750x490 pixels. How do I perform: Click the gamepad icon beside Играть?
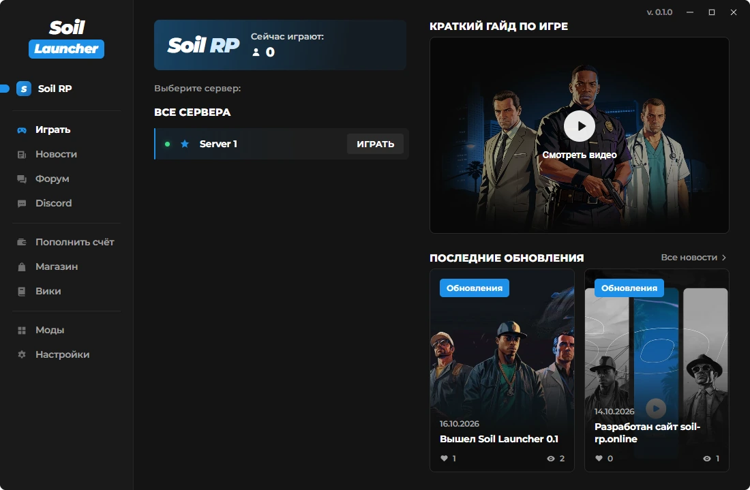point(22,130)
